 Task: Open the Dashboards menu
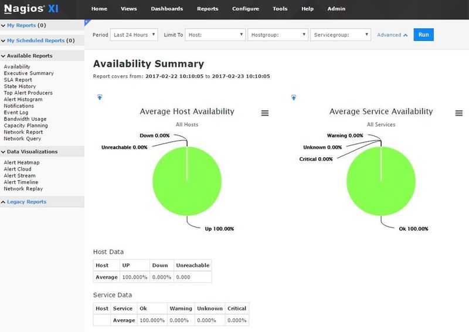[x=167, y=9]
